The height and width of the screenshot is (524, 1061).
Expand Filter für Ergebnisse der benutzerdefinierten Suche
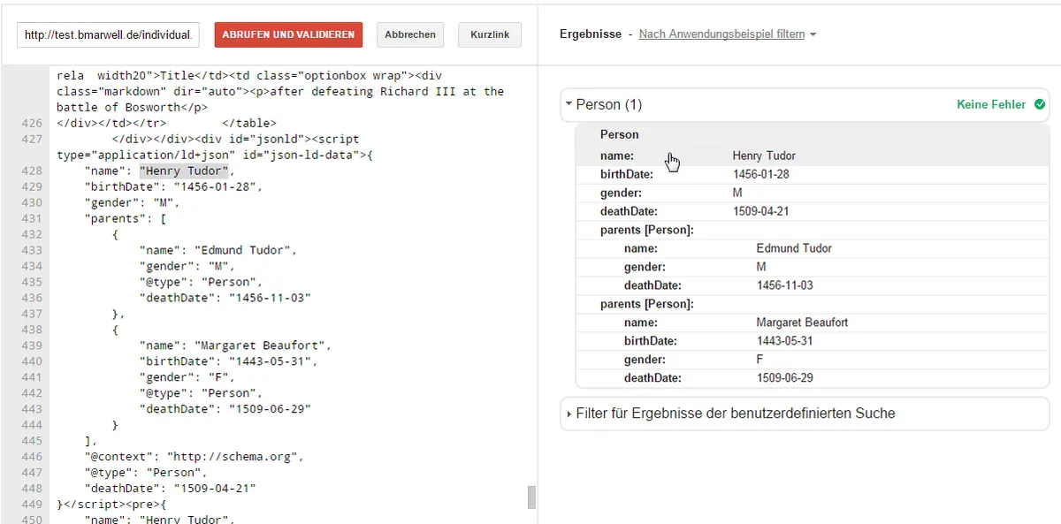coord(735,414)
